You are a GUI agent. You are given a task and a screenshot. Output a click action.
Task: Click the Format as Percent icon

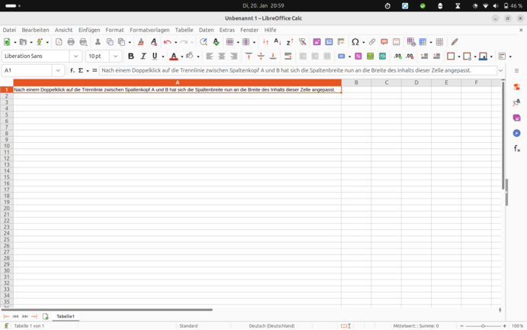point(358,56)
